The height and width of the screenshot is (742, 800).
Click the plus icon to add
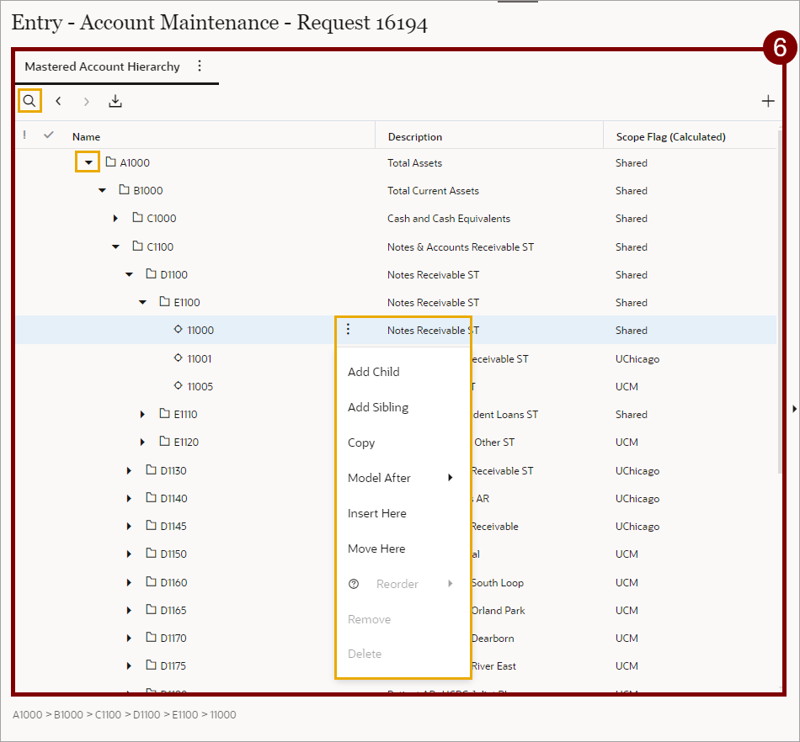click(767, 101)
